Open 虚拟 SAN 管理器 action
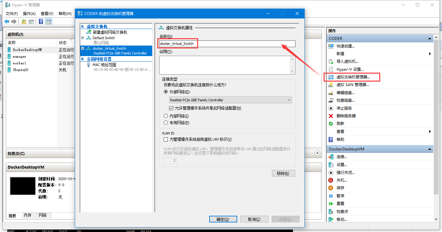The height and width of the screenshot is (232, 442). [x=353, y=85]
